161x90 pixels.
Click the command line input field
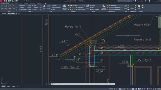tap(83, 84)
